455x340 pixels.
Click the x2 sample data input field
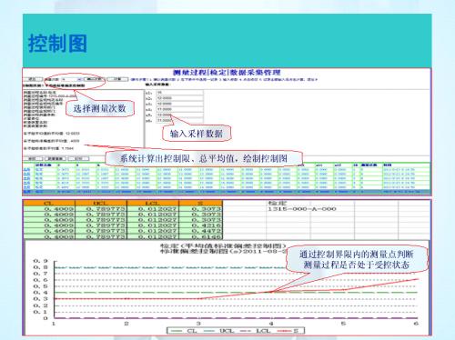[x=179, y=98]
